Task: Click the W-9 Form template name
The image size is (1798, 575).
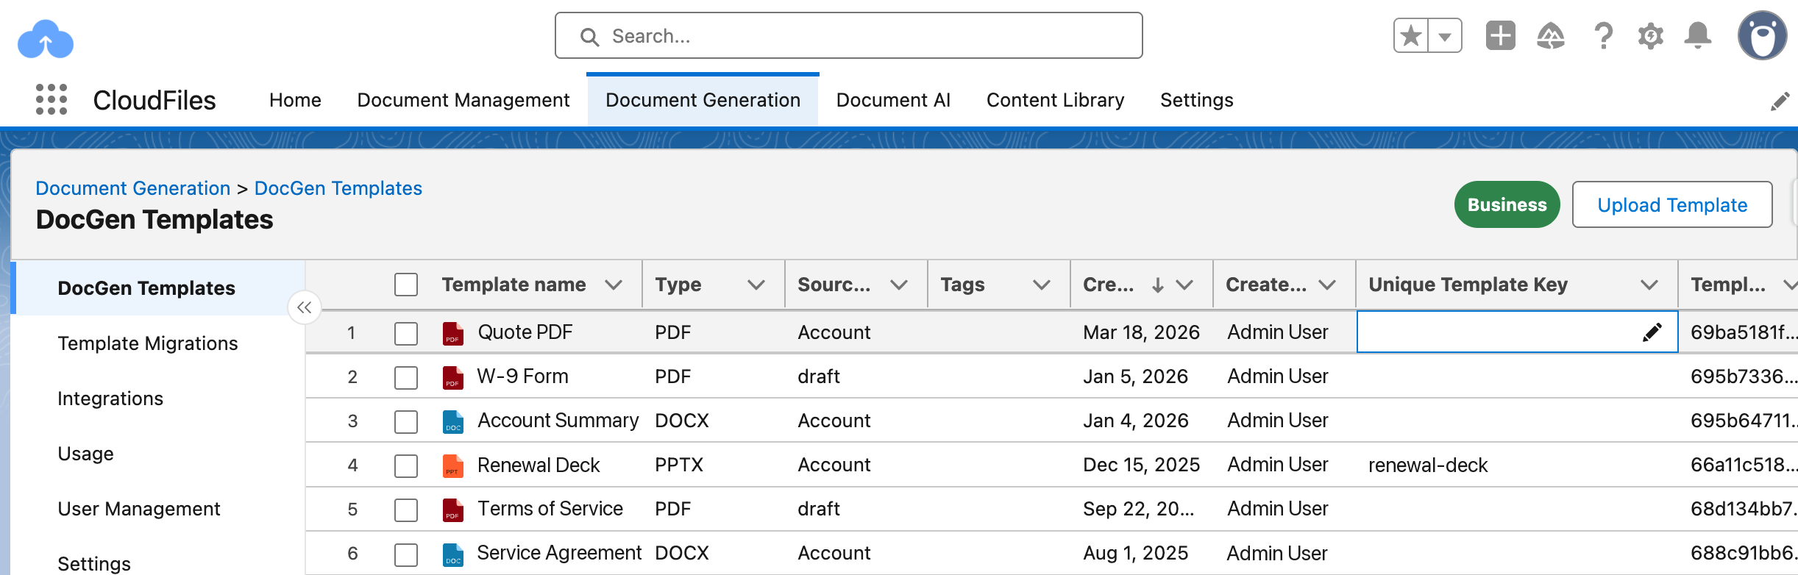Action: [x=522, y=376]
